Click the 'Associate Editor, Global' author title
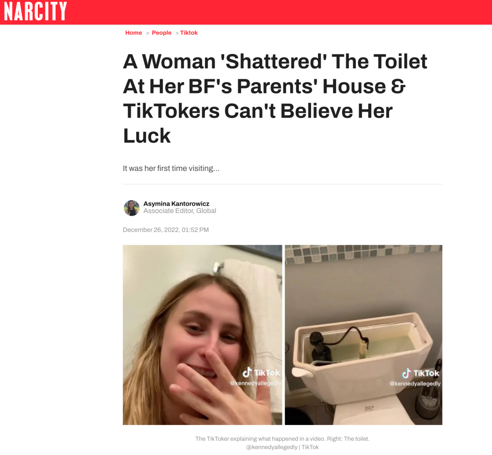This screenshot has height=455, width=492. pyautogui.click(x=180, y=211)
